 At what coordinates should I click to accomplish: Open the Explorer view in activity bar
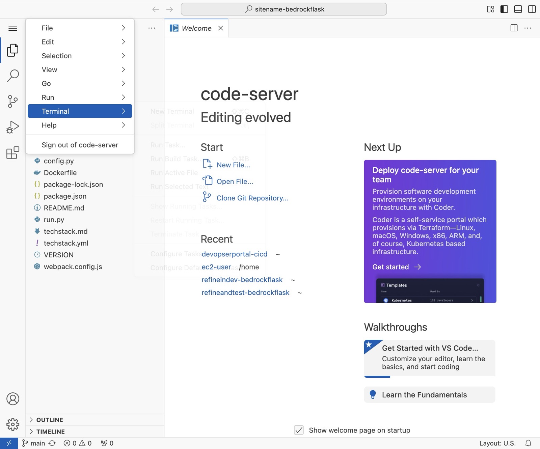coord(13,50)
